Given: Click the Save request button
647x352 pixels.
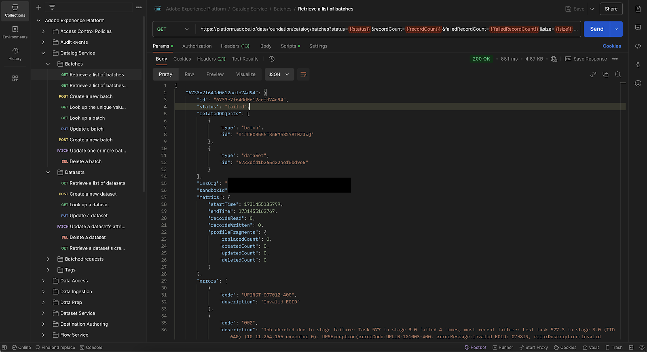Looking at the screenshot, I should 575,9.
